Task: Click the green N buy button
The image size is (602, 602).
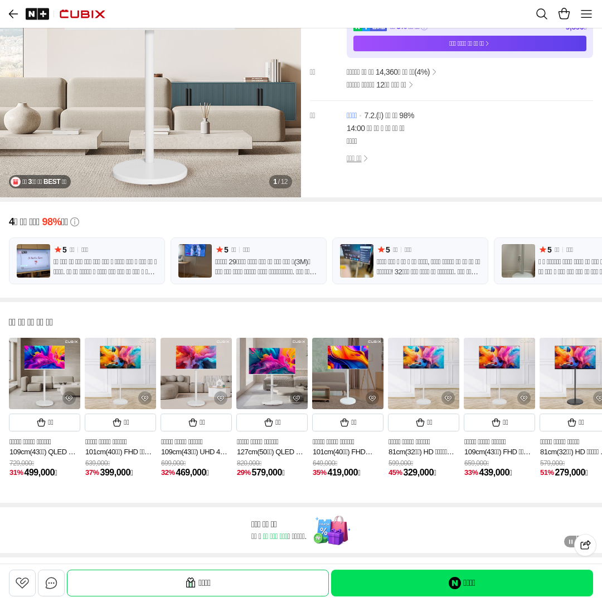Action: point(462,583)
